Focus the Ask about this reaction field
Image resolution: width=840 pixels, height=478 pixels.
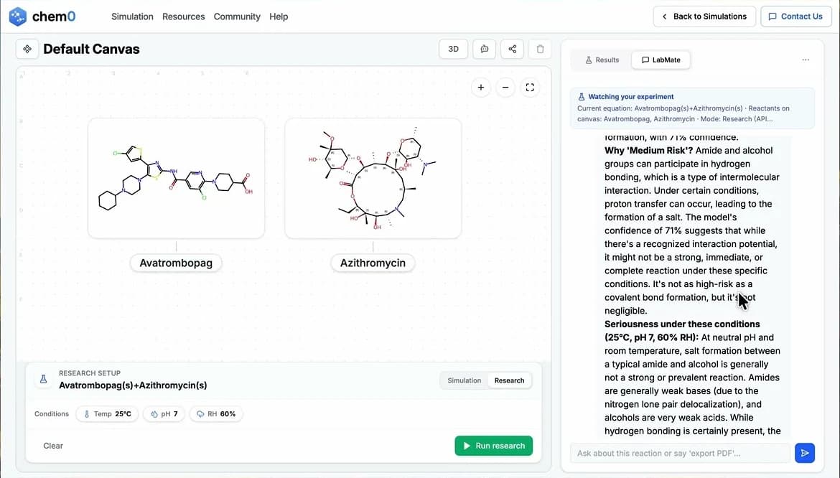click(x=680, y=453)
